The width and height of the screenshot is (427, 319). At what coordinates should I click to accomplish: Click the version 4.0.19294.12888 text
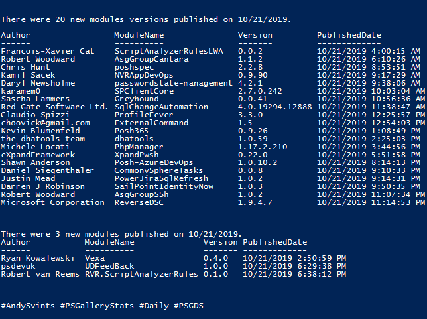[x=274, y=107]
